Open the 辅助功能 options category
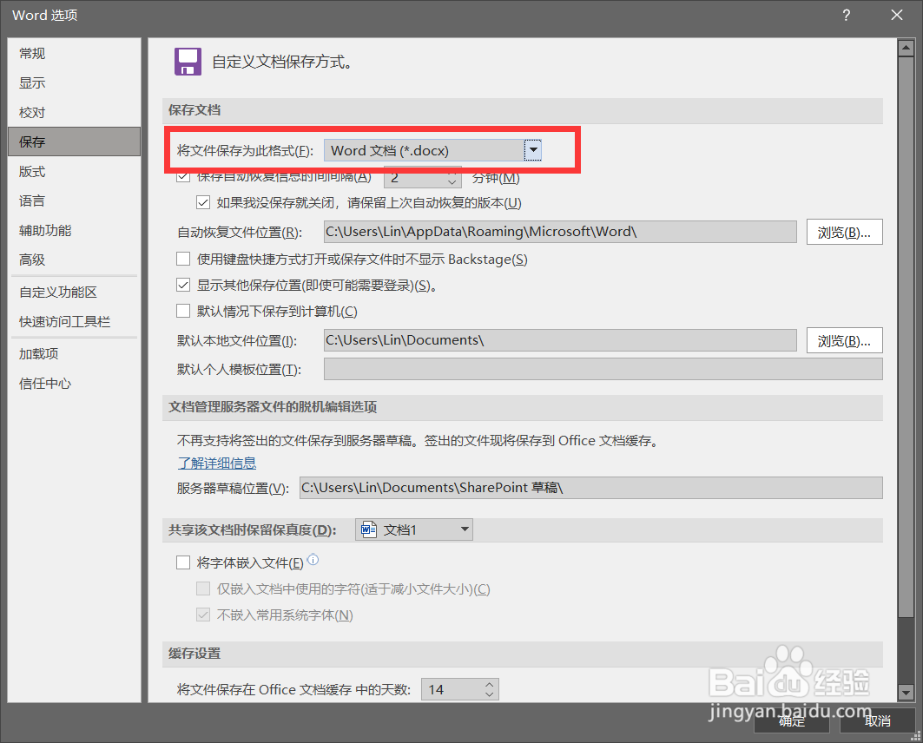Viewport: 923px width, 743px height. tap(74, 230)
